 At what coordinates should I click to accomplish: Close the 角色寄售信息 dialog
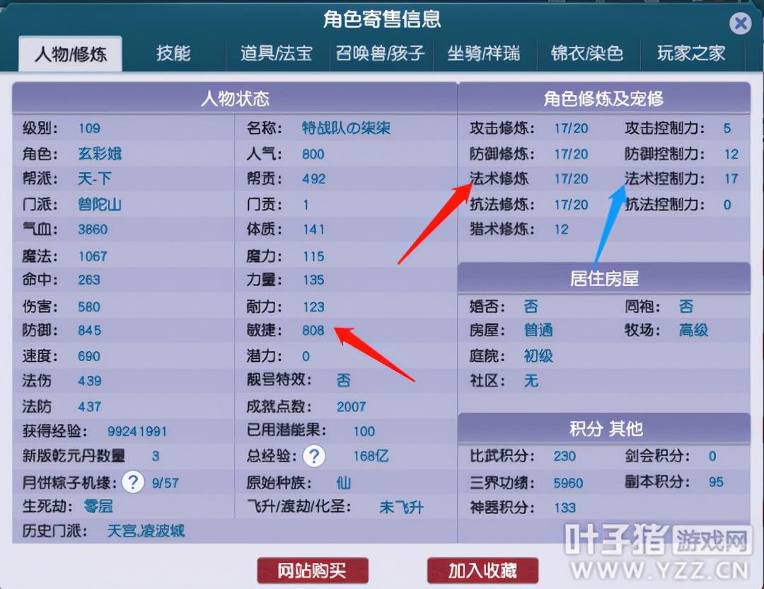(x=740, y=23)
